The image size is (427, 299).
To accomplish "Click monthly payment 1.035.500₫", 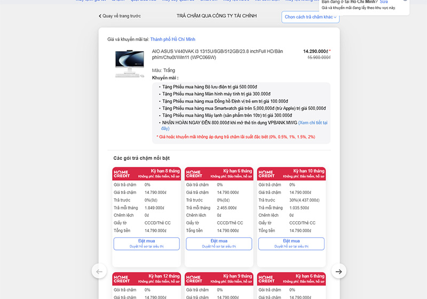I will click(299, 208).
